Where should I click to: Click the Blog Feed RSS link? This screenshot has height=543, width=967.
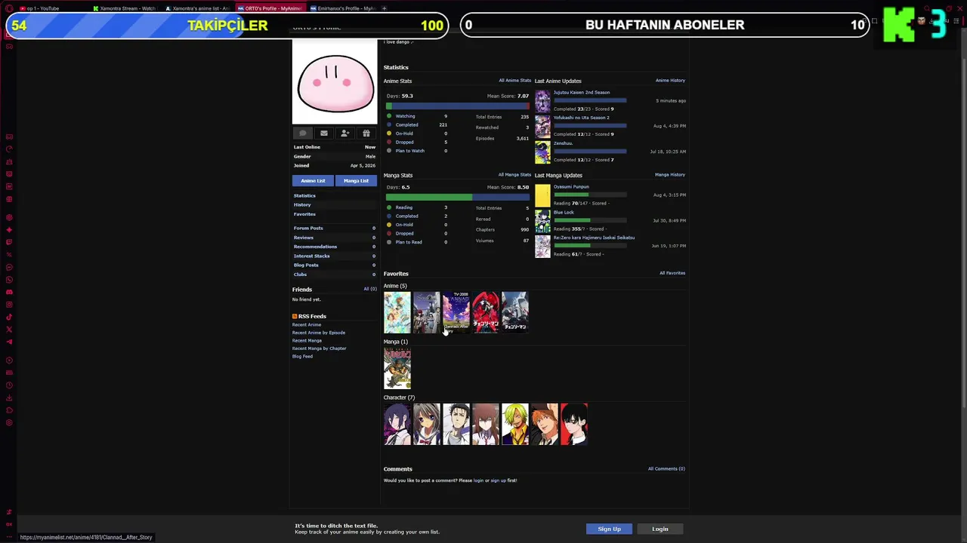point(302,357)
